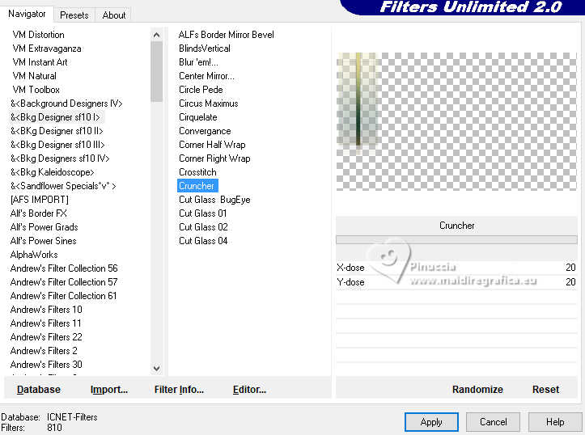
Task: Choose BlindsVertical filter
Action: click(205, 49)
